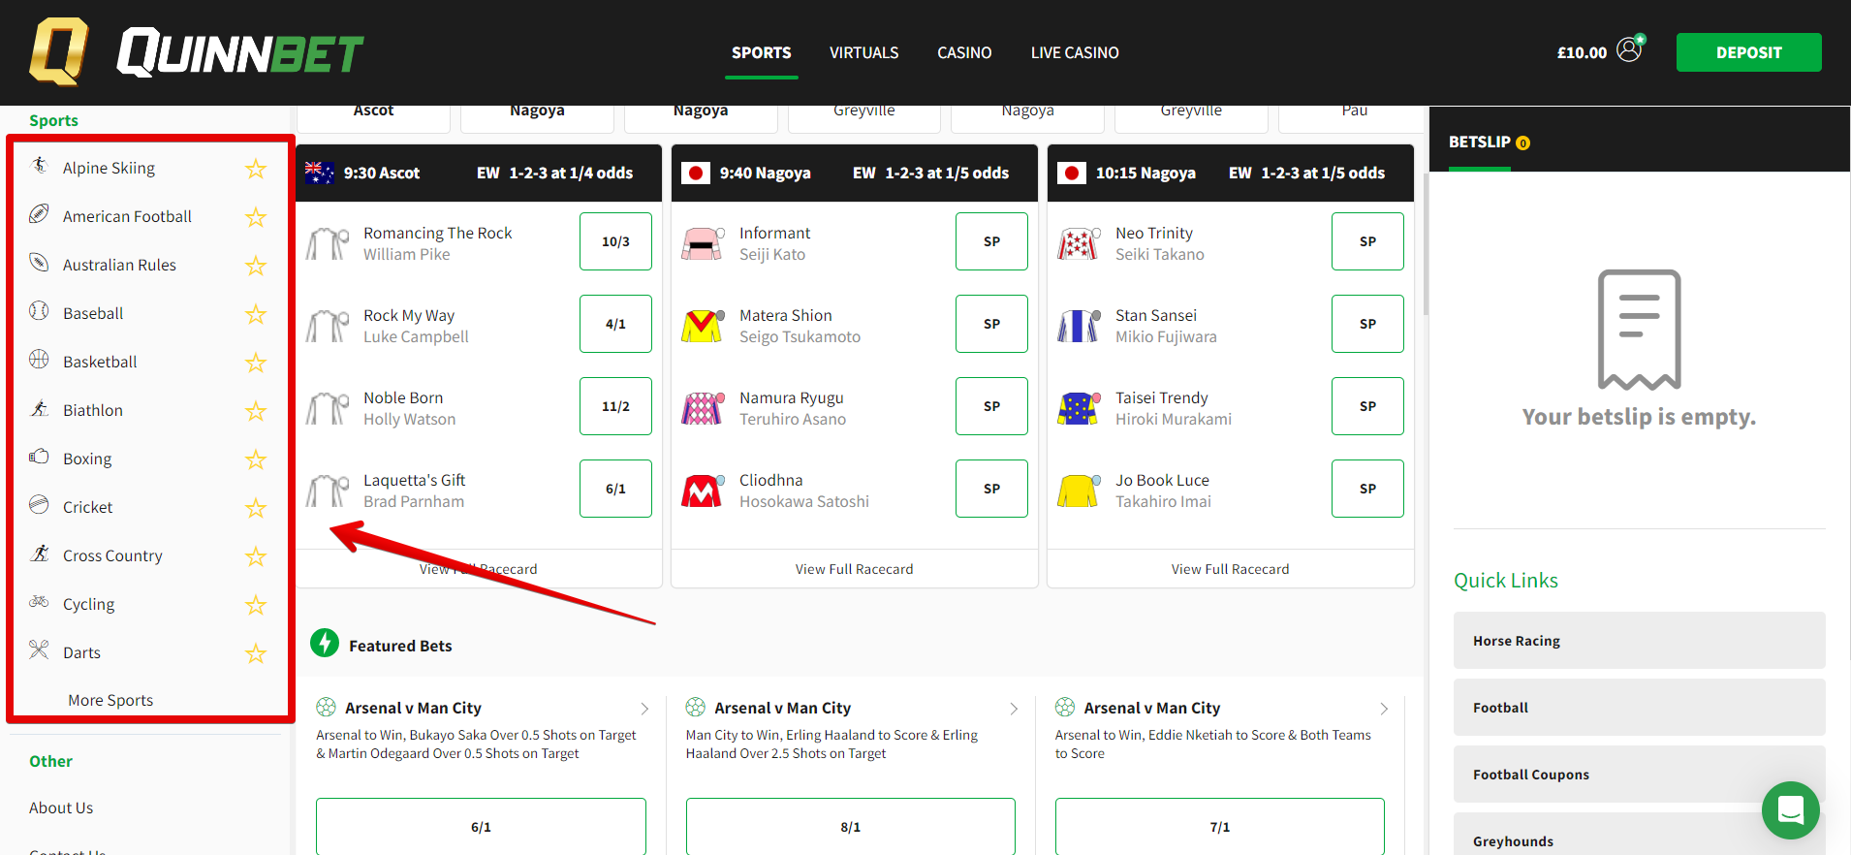1851x855 pixels.
Task: Bet on Noble Born at 11/2
Action: click(x=615, y=406)
